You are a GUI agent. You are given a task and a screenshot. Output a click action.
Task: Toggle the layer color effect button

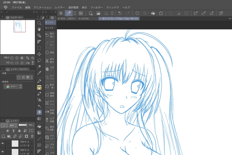pos(28,77)
